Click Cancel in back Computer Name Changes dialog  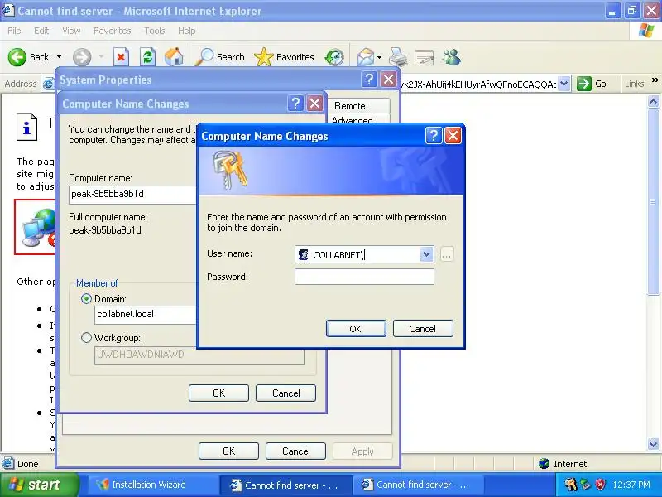(x=285, y=393)
